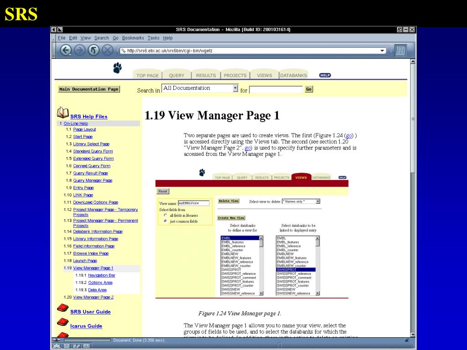Open Address Book icon in status bar
This screenshot has height=350, width=467.
point(86,346)
